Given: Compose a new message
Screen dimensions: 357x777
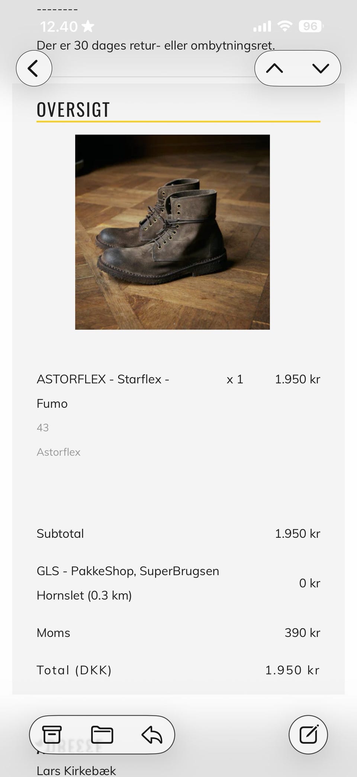Looking at the screenshot, I should pos(308,735).
